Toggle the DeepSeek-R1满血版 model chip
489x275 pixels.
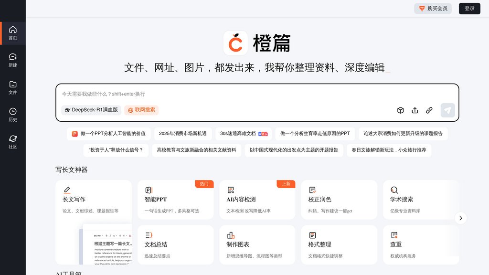pyautogui.click(x=91, y=110)
